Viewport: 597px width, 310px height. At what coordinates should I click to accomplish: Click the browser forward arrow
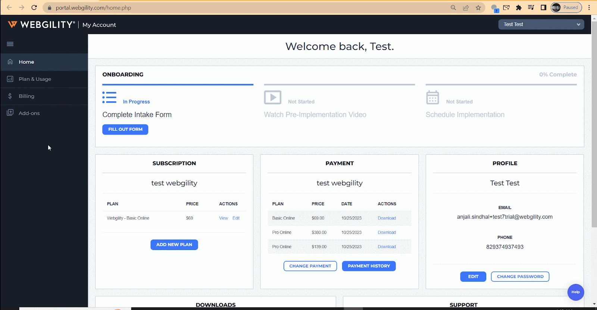(x=22, y=7)
